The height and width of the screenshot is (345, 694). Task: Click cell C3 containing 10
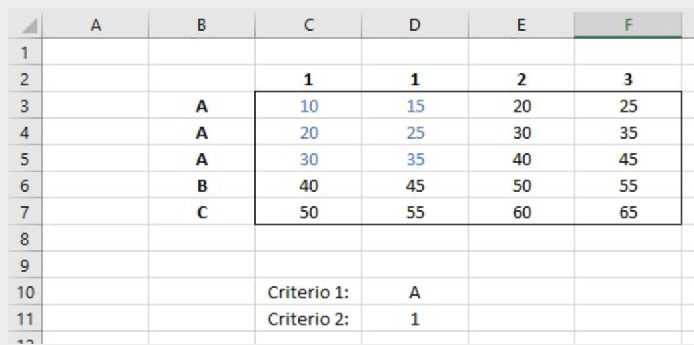(x=308, y=106)
